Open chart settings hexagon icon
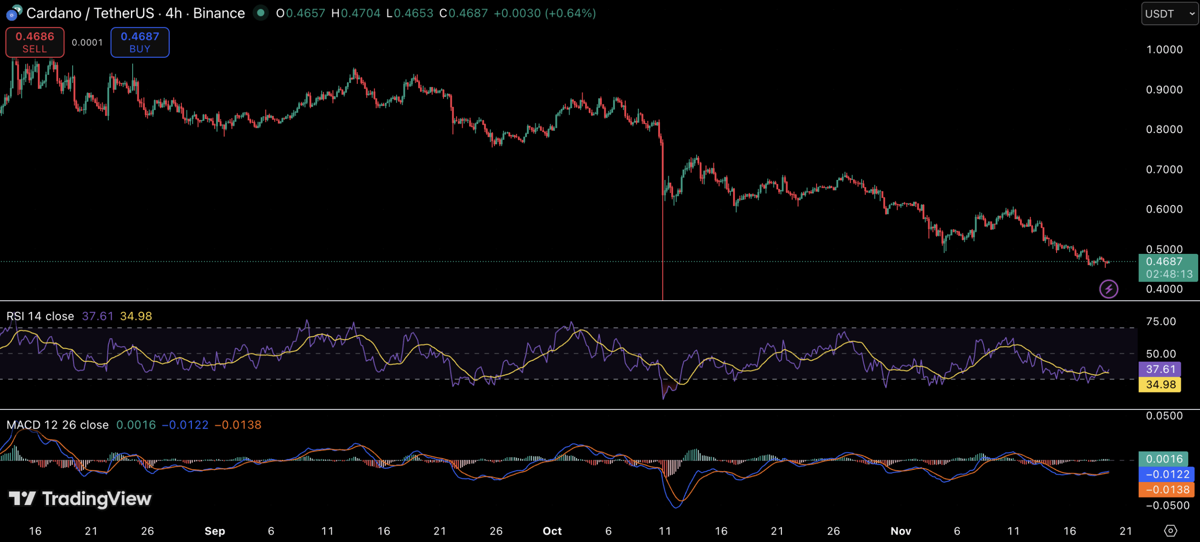Image resolution: width=1200 pixels, height=542 pixels. [1170, 530]
